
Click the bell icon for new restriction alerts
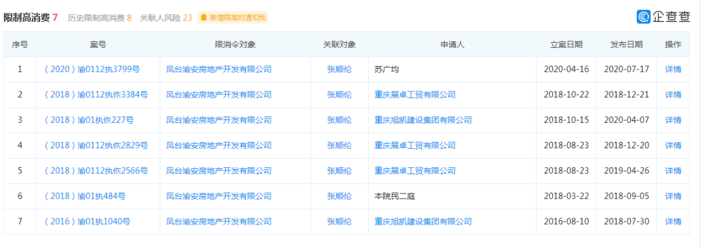[204, 18]
